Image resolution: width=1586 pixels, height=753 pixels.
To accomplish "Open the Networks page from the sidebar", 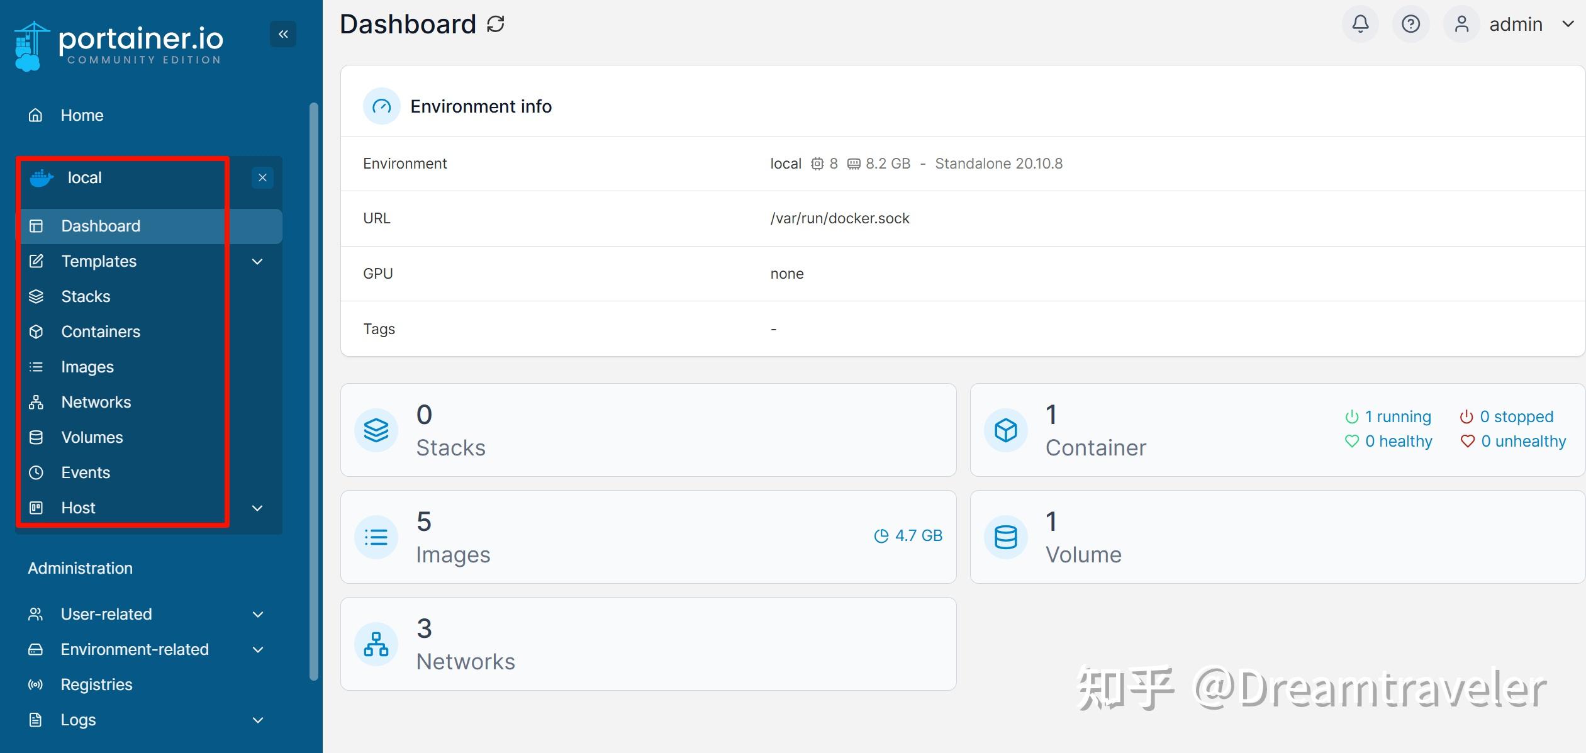I will coord(96,402).
